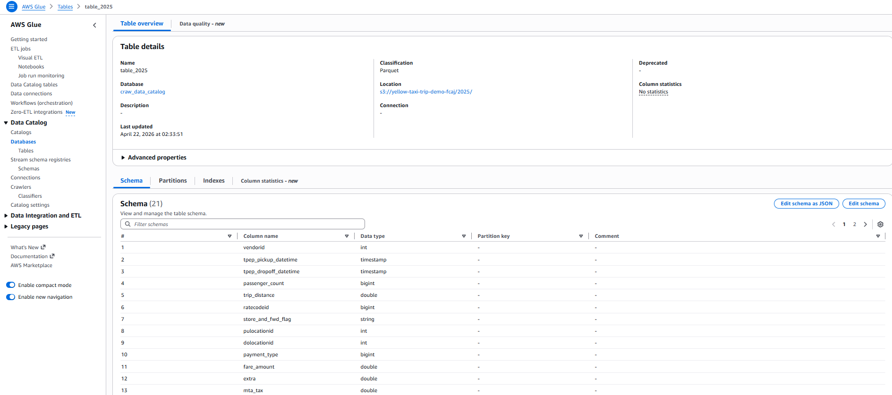Screen dimensions: 892x395
Task: Sort by Data type arrow
Action: tap(464, 236)
